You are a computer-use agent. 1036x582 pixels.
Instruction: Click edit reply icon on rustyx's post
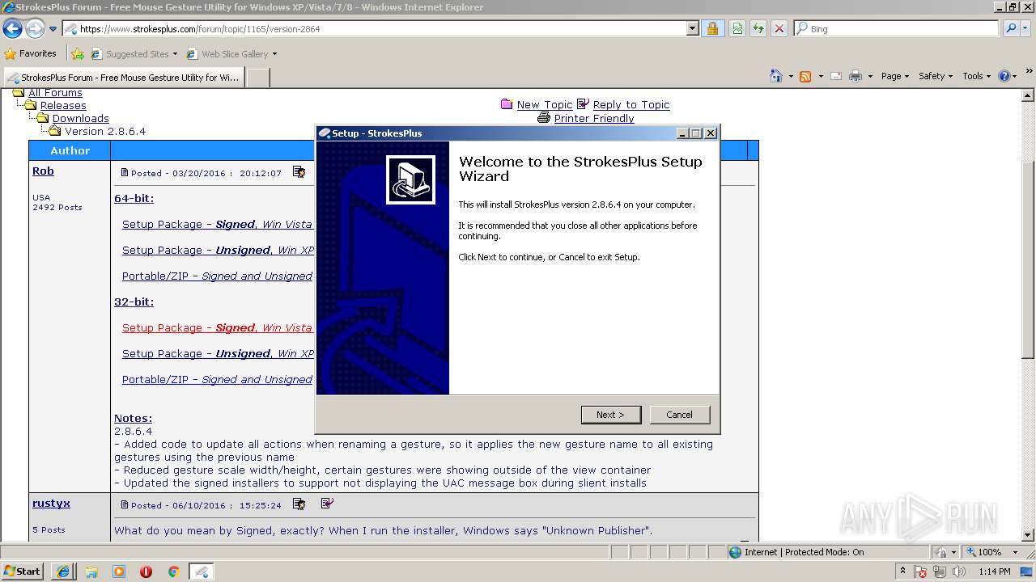pyautogui.click(x=327, y=504)
